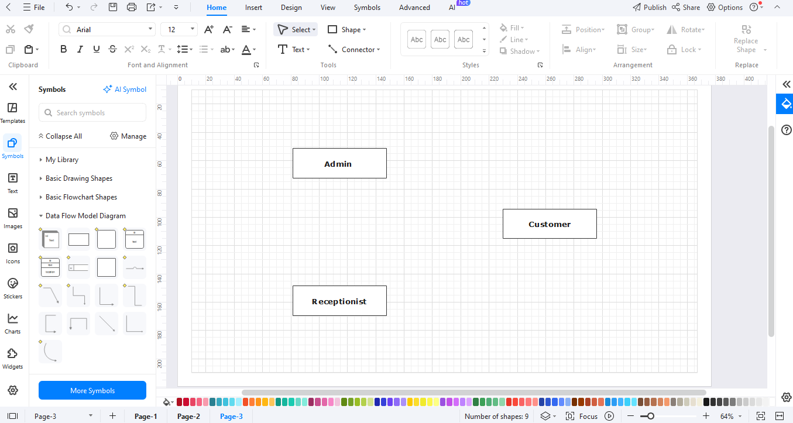The height and width of the screenshot is (423, 793).
Task: Click the zoom slider handle
Action: 650,416
